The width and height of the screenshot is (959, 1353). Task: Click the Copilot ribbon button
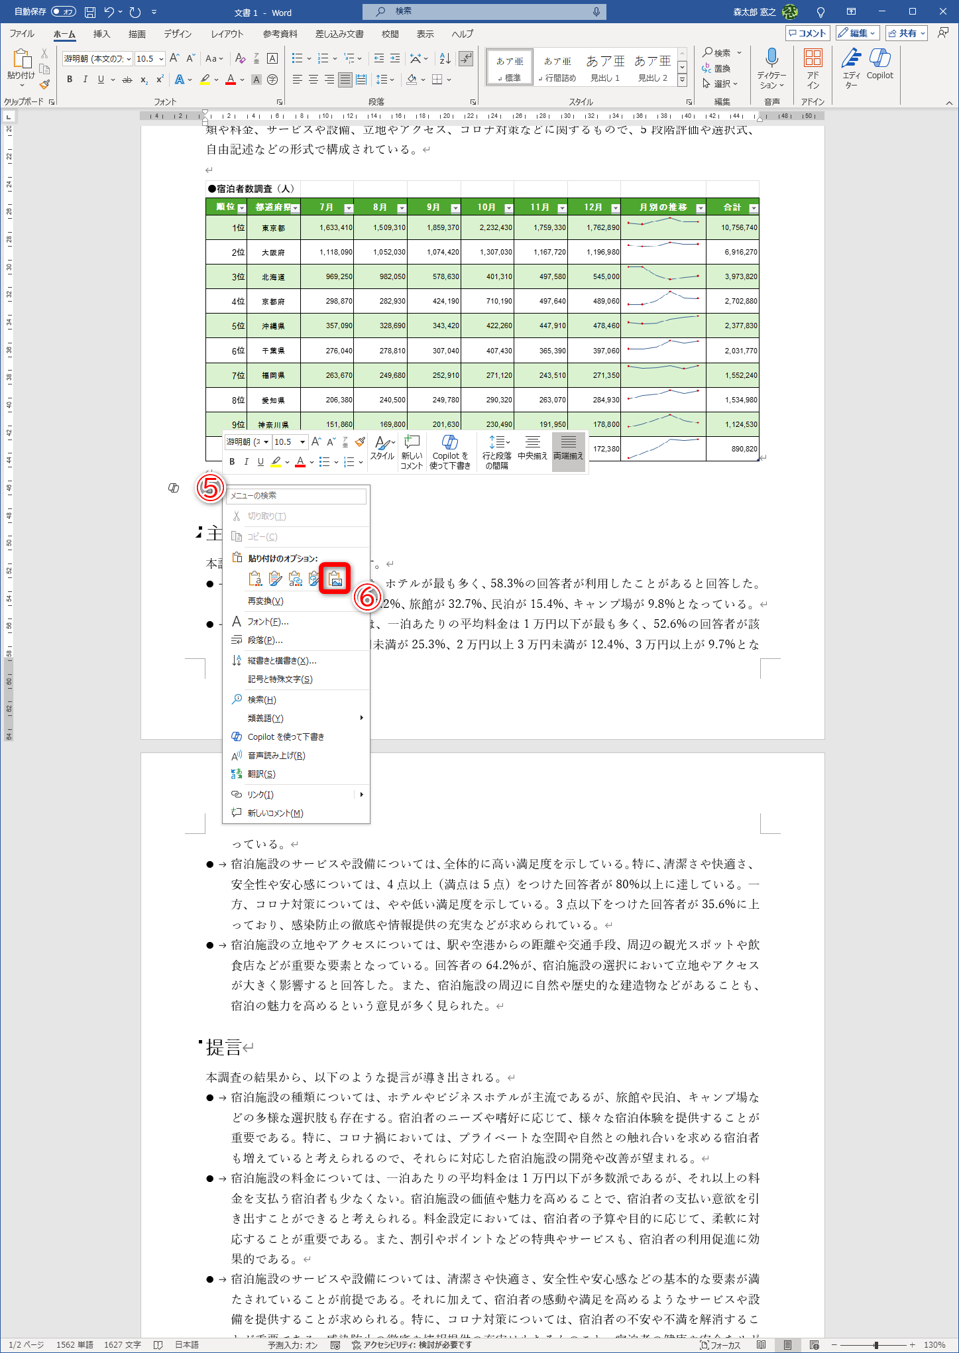880,64
